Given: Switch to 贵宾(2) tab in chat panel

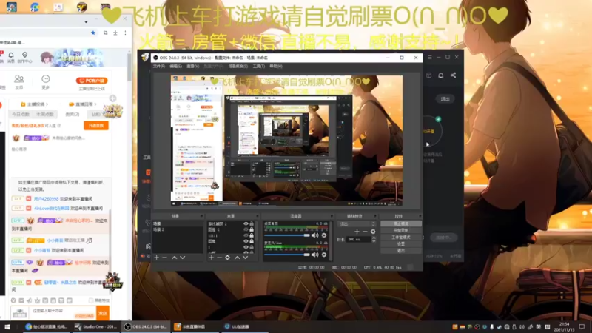Looking at the screenshot, I should [72, 114].
